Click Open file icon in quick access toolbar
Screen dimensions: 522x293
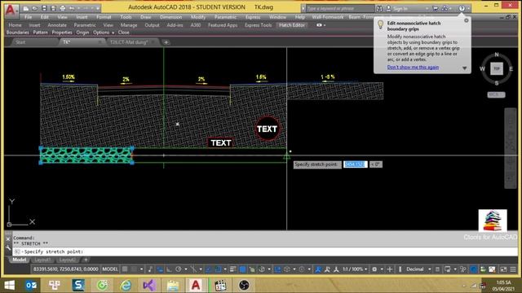34,8
